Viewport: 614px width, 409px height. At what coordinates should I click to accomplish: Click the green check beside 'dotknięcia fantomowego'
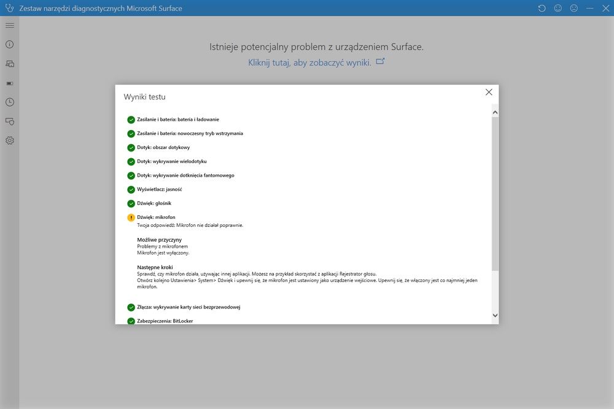pos(131,176)
